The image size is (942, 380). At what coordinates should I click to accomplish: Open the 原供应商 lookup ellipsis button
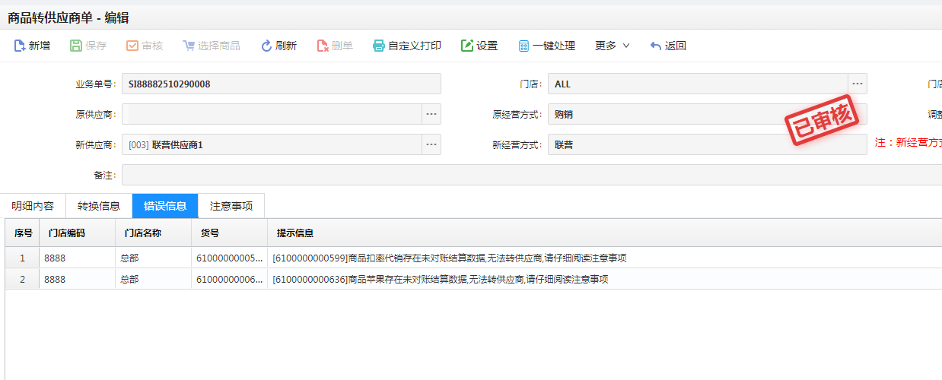[x=431, y=114]
